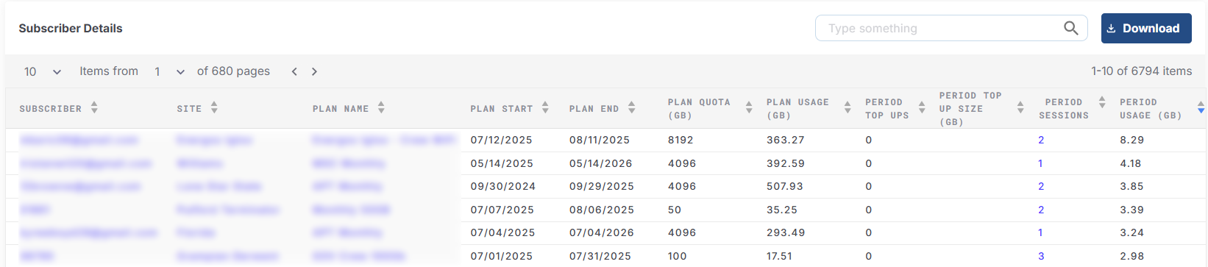Go to the next page chevron

pos(314,71)
